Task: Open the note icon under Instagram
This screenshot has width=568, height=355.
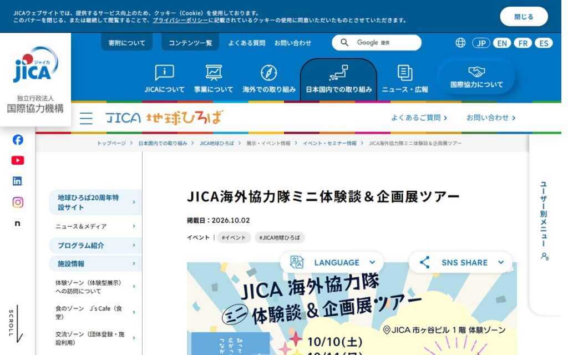Action: point(17,224)
